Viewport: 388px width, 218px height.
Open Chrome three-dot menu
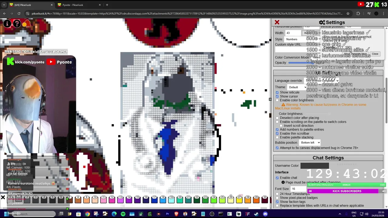point(383,13)
